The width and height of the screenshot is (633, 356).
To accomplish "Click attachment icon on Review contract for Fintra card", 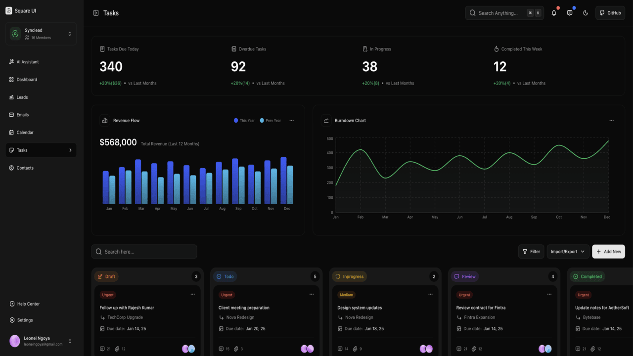I will [x=474, y=349].
